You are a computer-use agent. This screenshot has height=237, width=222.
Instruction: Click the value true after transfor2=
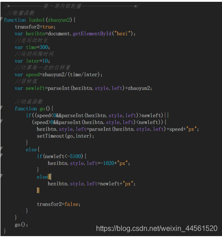click(x=48, y=27)
